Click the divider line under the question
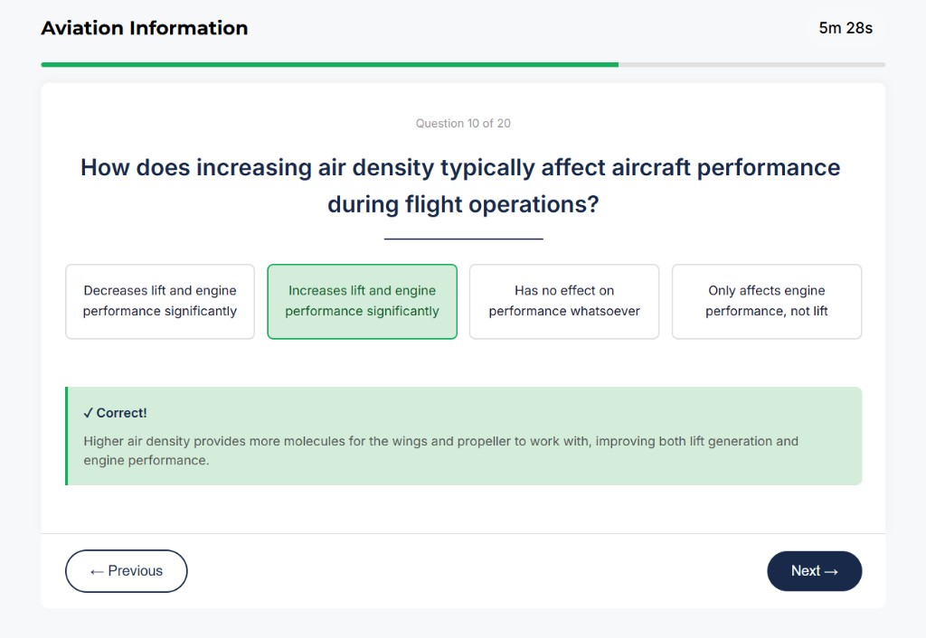This screenshot has height=638, width=926. 463,238
